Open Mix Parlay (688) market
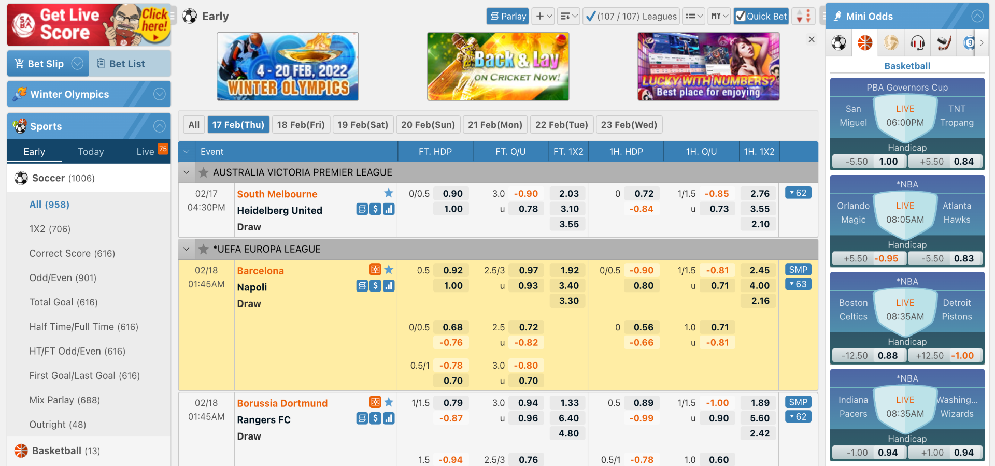This screenshot has width=995, height=466. pyautogui.click(x=65, y=400)
